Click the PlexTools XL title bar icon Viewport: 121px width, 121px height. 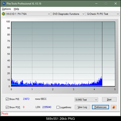coord(4,4)
